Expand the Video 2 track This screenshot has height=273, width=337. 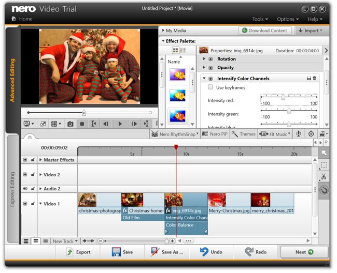click(40, 174)
